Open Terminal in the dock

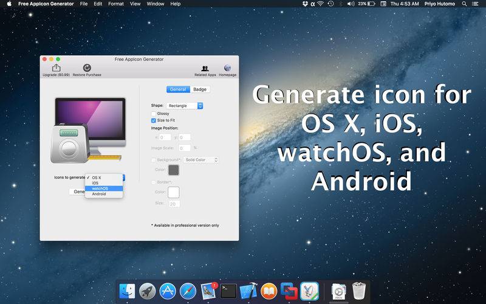click(x=228, y=292)
